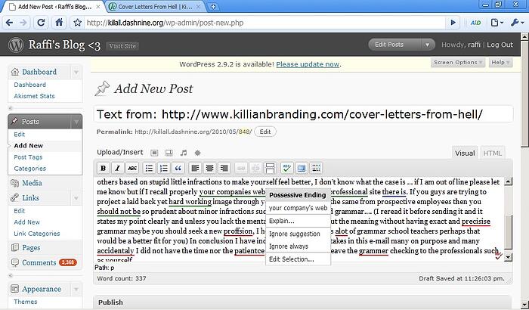The image size is (529, 310).
Task: Toggle the Links sidebar section arrow
Action: [x=76, y=198]
